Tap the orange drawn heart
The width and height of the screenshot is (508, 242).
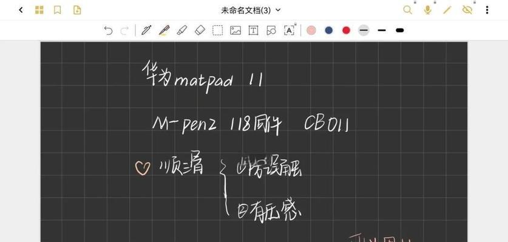[143, 168]
